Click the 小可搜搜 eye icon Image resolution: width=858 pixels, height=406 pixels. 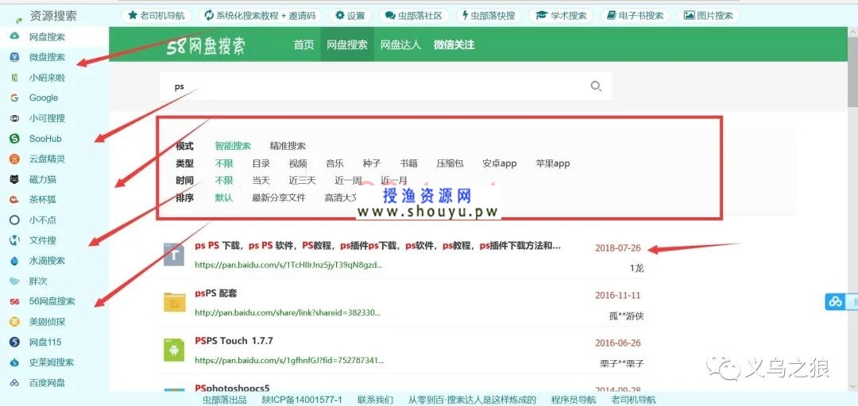(15, 118)
